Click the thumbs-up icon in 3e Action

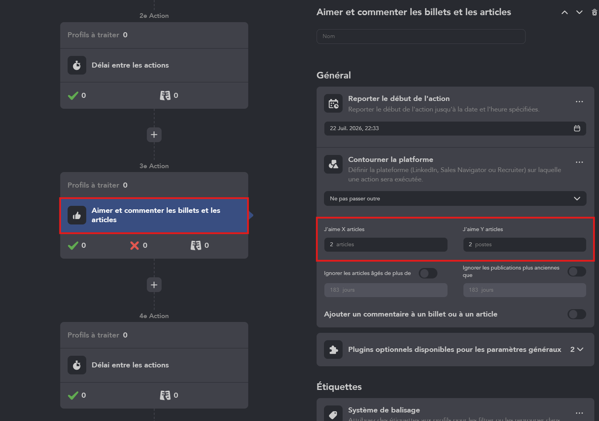pyautogui.click(x=77, y=215)
